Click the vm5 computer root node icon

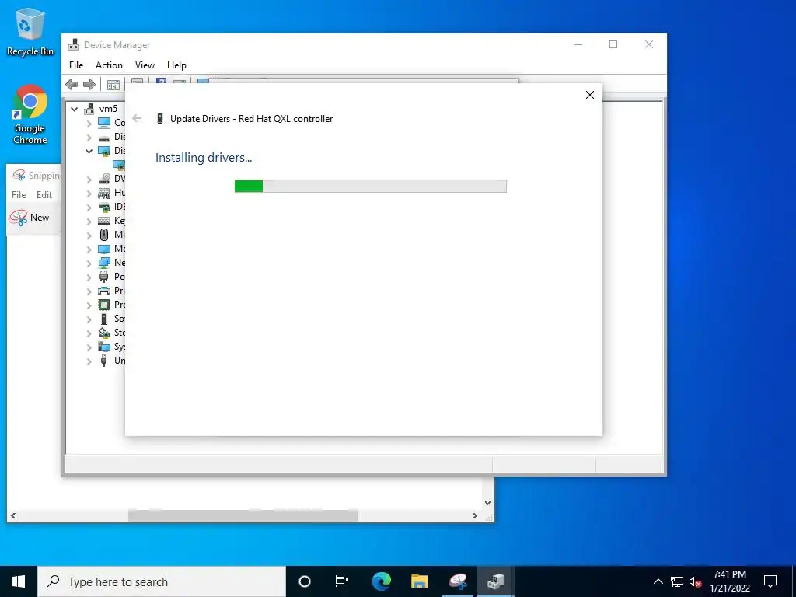point(89,109)
